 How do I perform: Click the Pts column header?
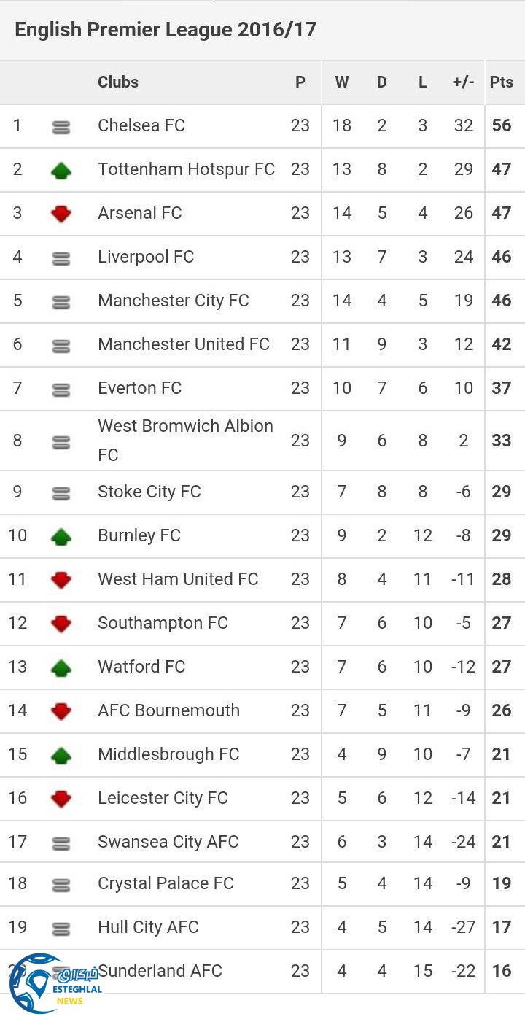coord(502,82)
